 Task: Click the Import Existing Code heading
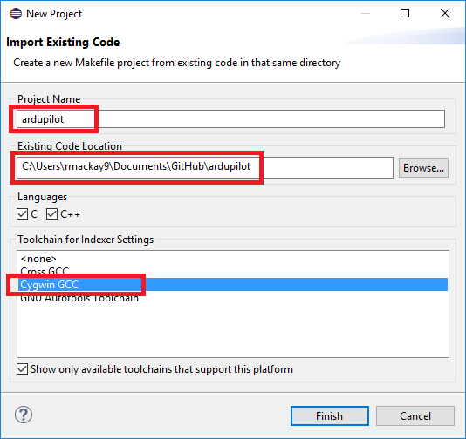(63, 42)
